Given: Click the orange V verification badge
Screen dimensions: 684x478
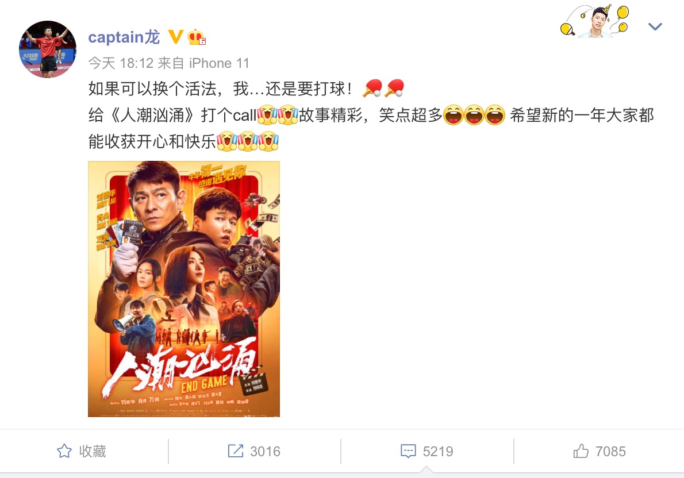Looking at the screenshot, I should pos(175,37).
